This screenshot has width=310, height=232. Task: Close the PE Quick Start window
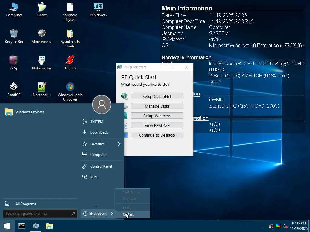186,67
